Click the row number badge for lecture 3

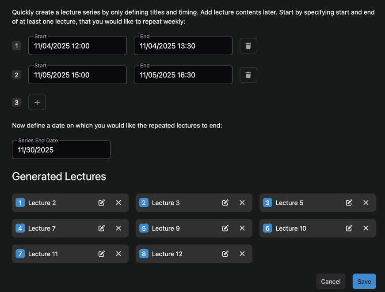pyautogui.click(x=16, y=102)
